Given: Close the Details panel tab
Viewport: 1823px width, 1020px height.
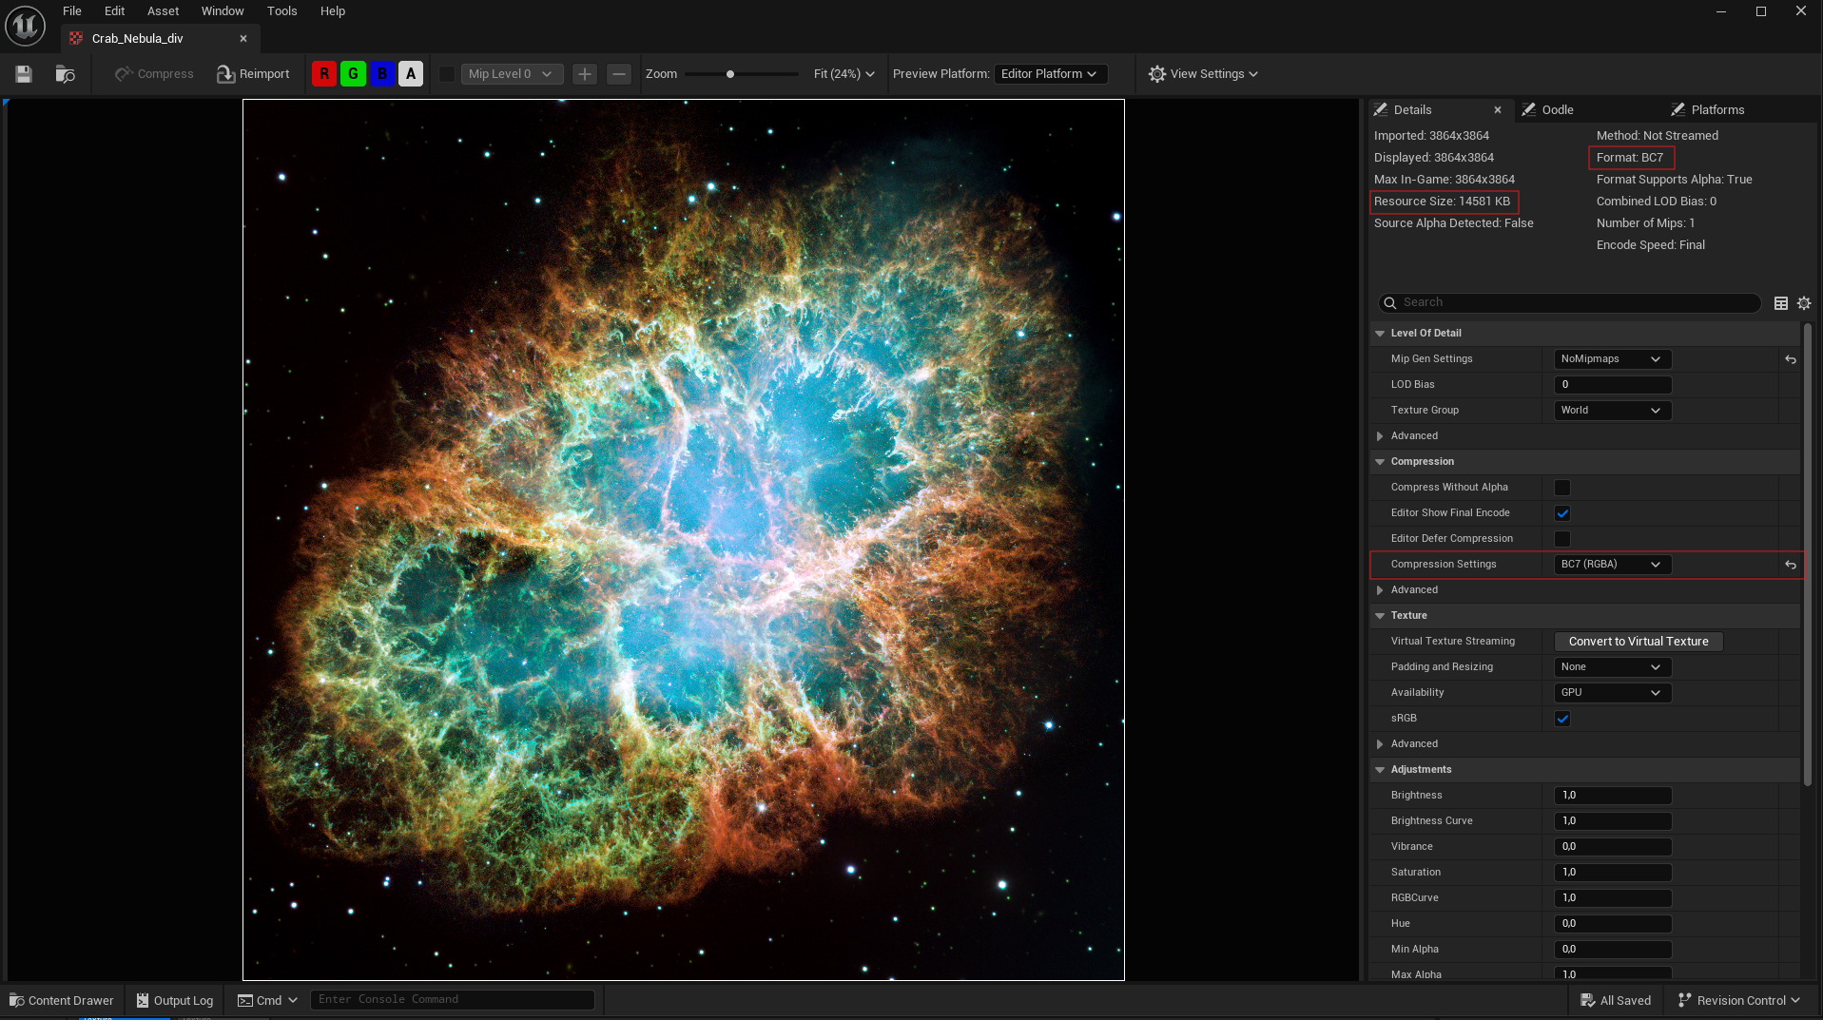Looking at the screenshot, I should [x=1498, y=110].
